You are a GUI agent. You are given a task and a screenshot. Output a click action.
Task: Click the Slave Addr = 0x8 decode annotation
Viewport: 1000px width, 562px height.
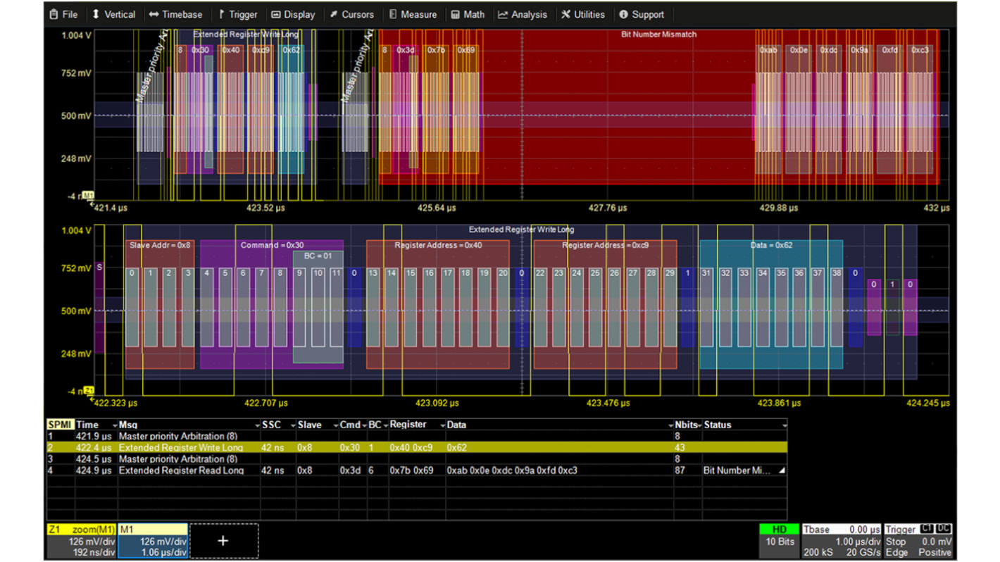pos(160,246)
